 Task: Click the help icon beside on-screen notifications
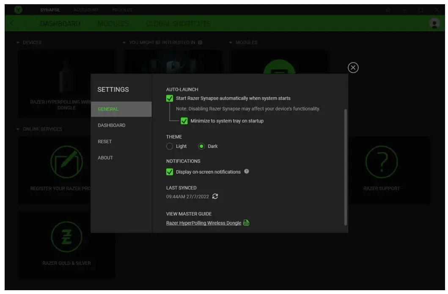coord(247,171)
